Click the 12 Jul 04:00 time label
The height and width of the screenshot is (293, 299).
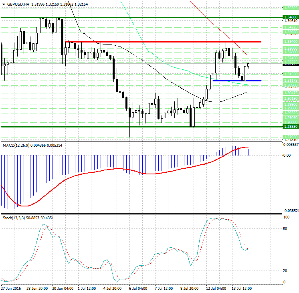pos(216,288)
